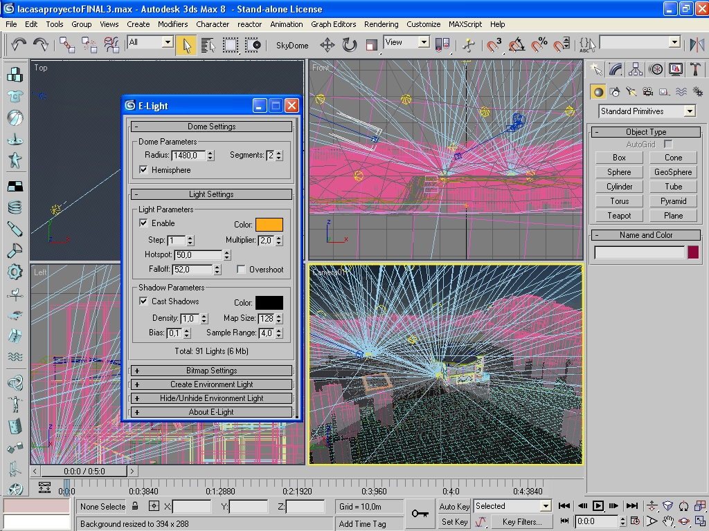Viewport: 709px width, 531px height.
Task: Activate the Select Object arrow tool
Action: 186,45
